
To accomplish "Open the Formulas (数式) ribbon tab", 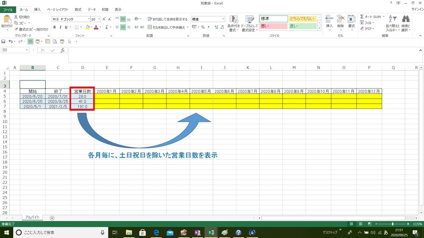I will point(78,10).
